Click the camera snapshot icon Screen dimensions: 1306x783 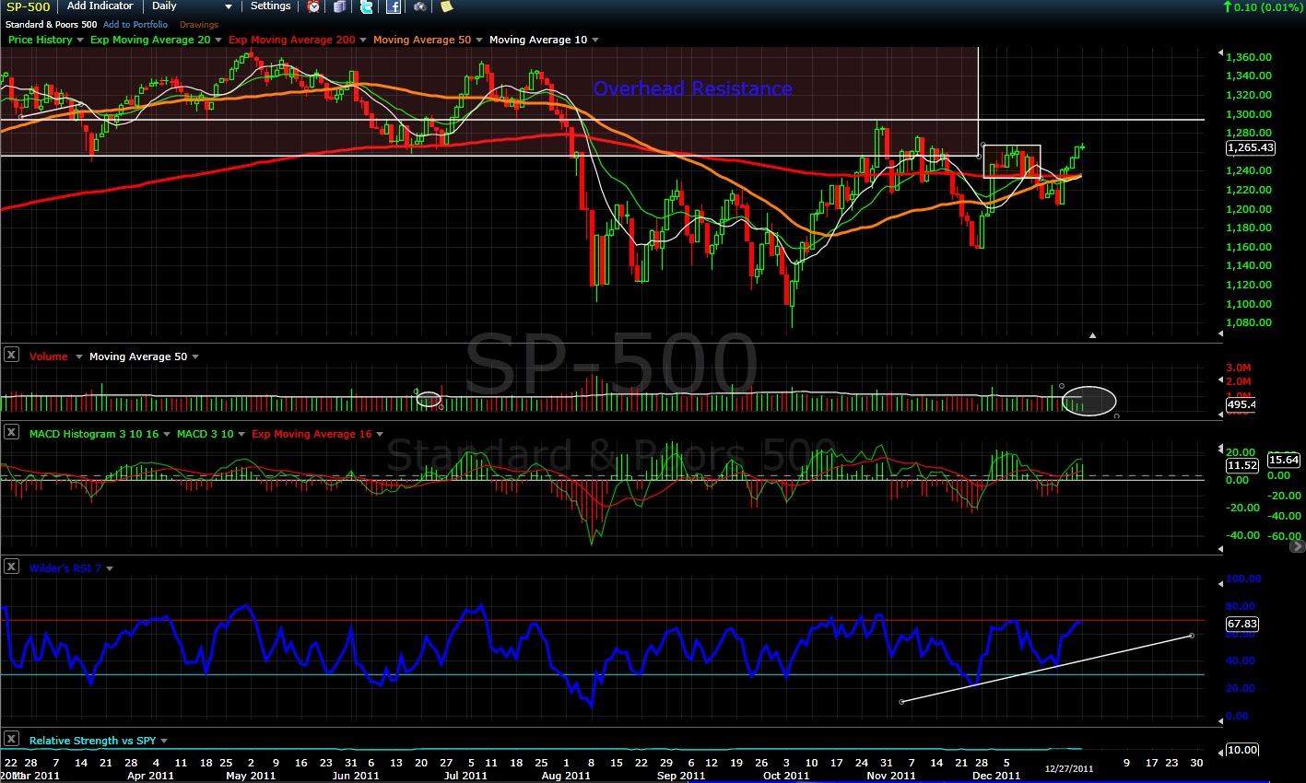(419, 6)
